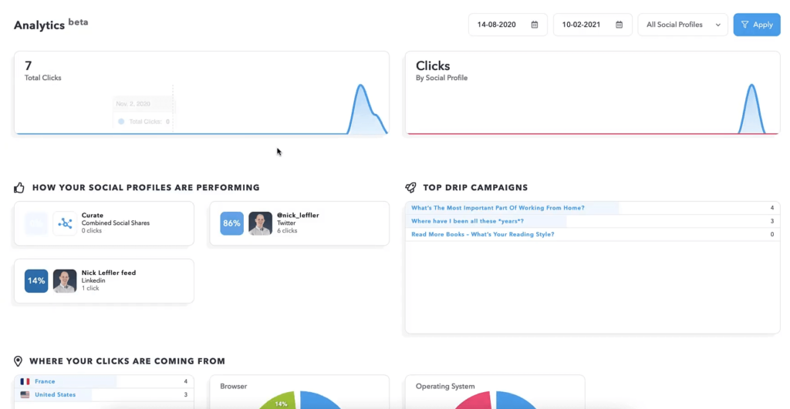Viewport: 790px width, 409px height.
Task: Click the France flag icon
Action: tap(25, 381)
